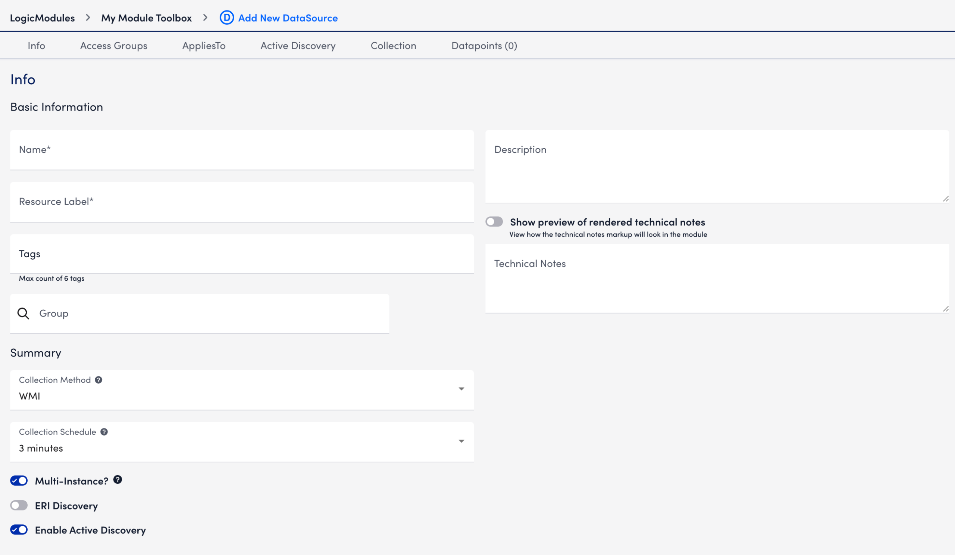Screen dimensions: 955x555
Task: Click chevron after My Module Toolbox breadcrumb
Action: tap(206, 18)
